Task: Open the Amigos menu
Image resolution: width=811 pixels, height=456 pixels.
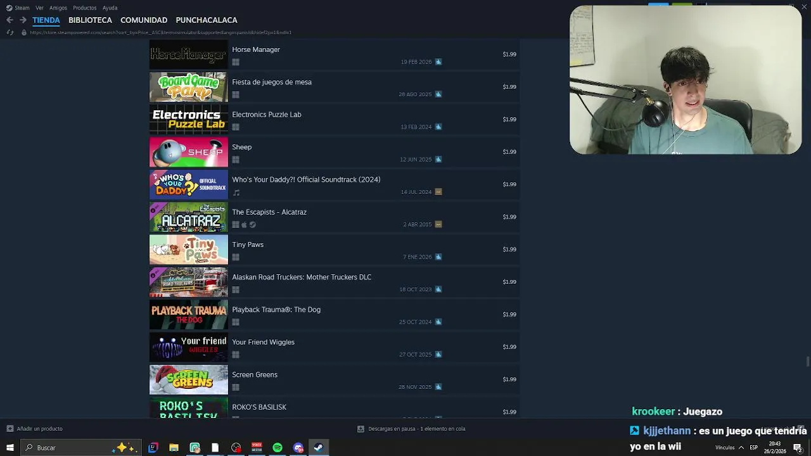Action: pyautogui.click(x=58, y=8)
